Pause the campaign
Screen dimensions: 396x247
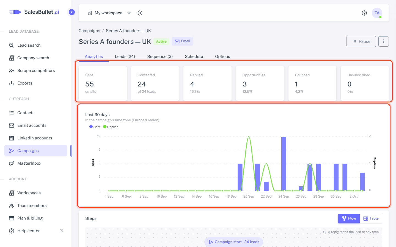[361, 41]
